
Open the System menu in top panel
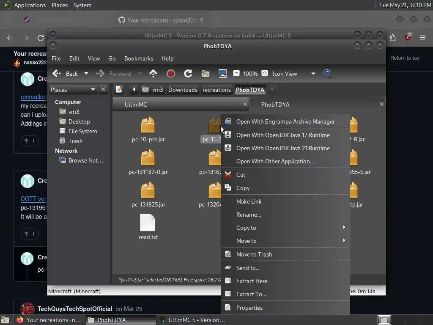point(82,5)
